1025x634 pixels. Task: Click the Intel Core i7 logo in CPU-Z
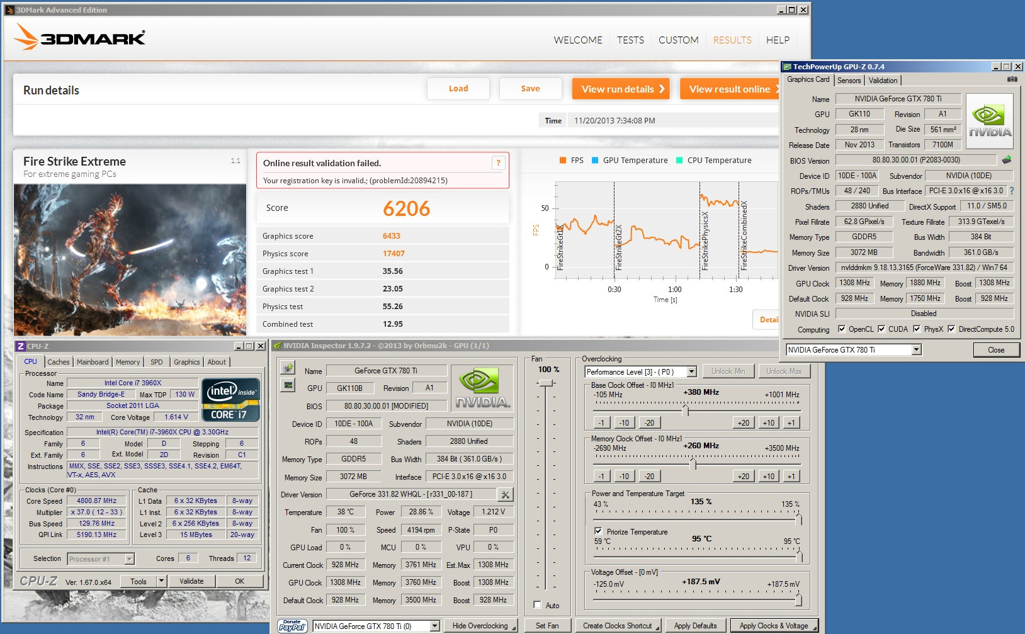click(230, 400)
